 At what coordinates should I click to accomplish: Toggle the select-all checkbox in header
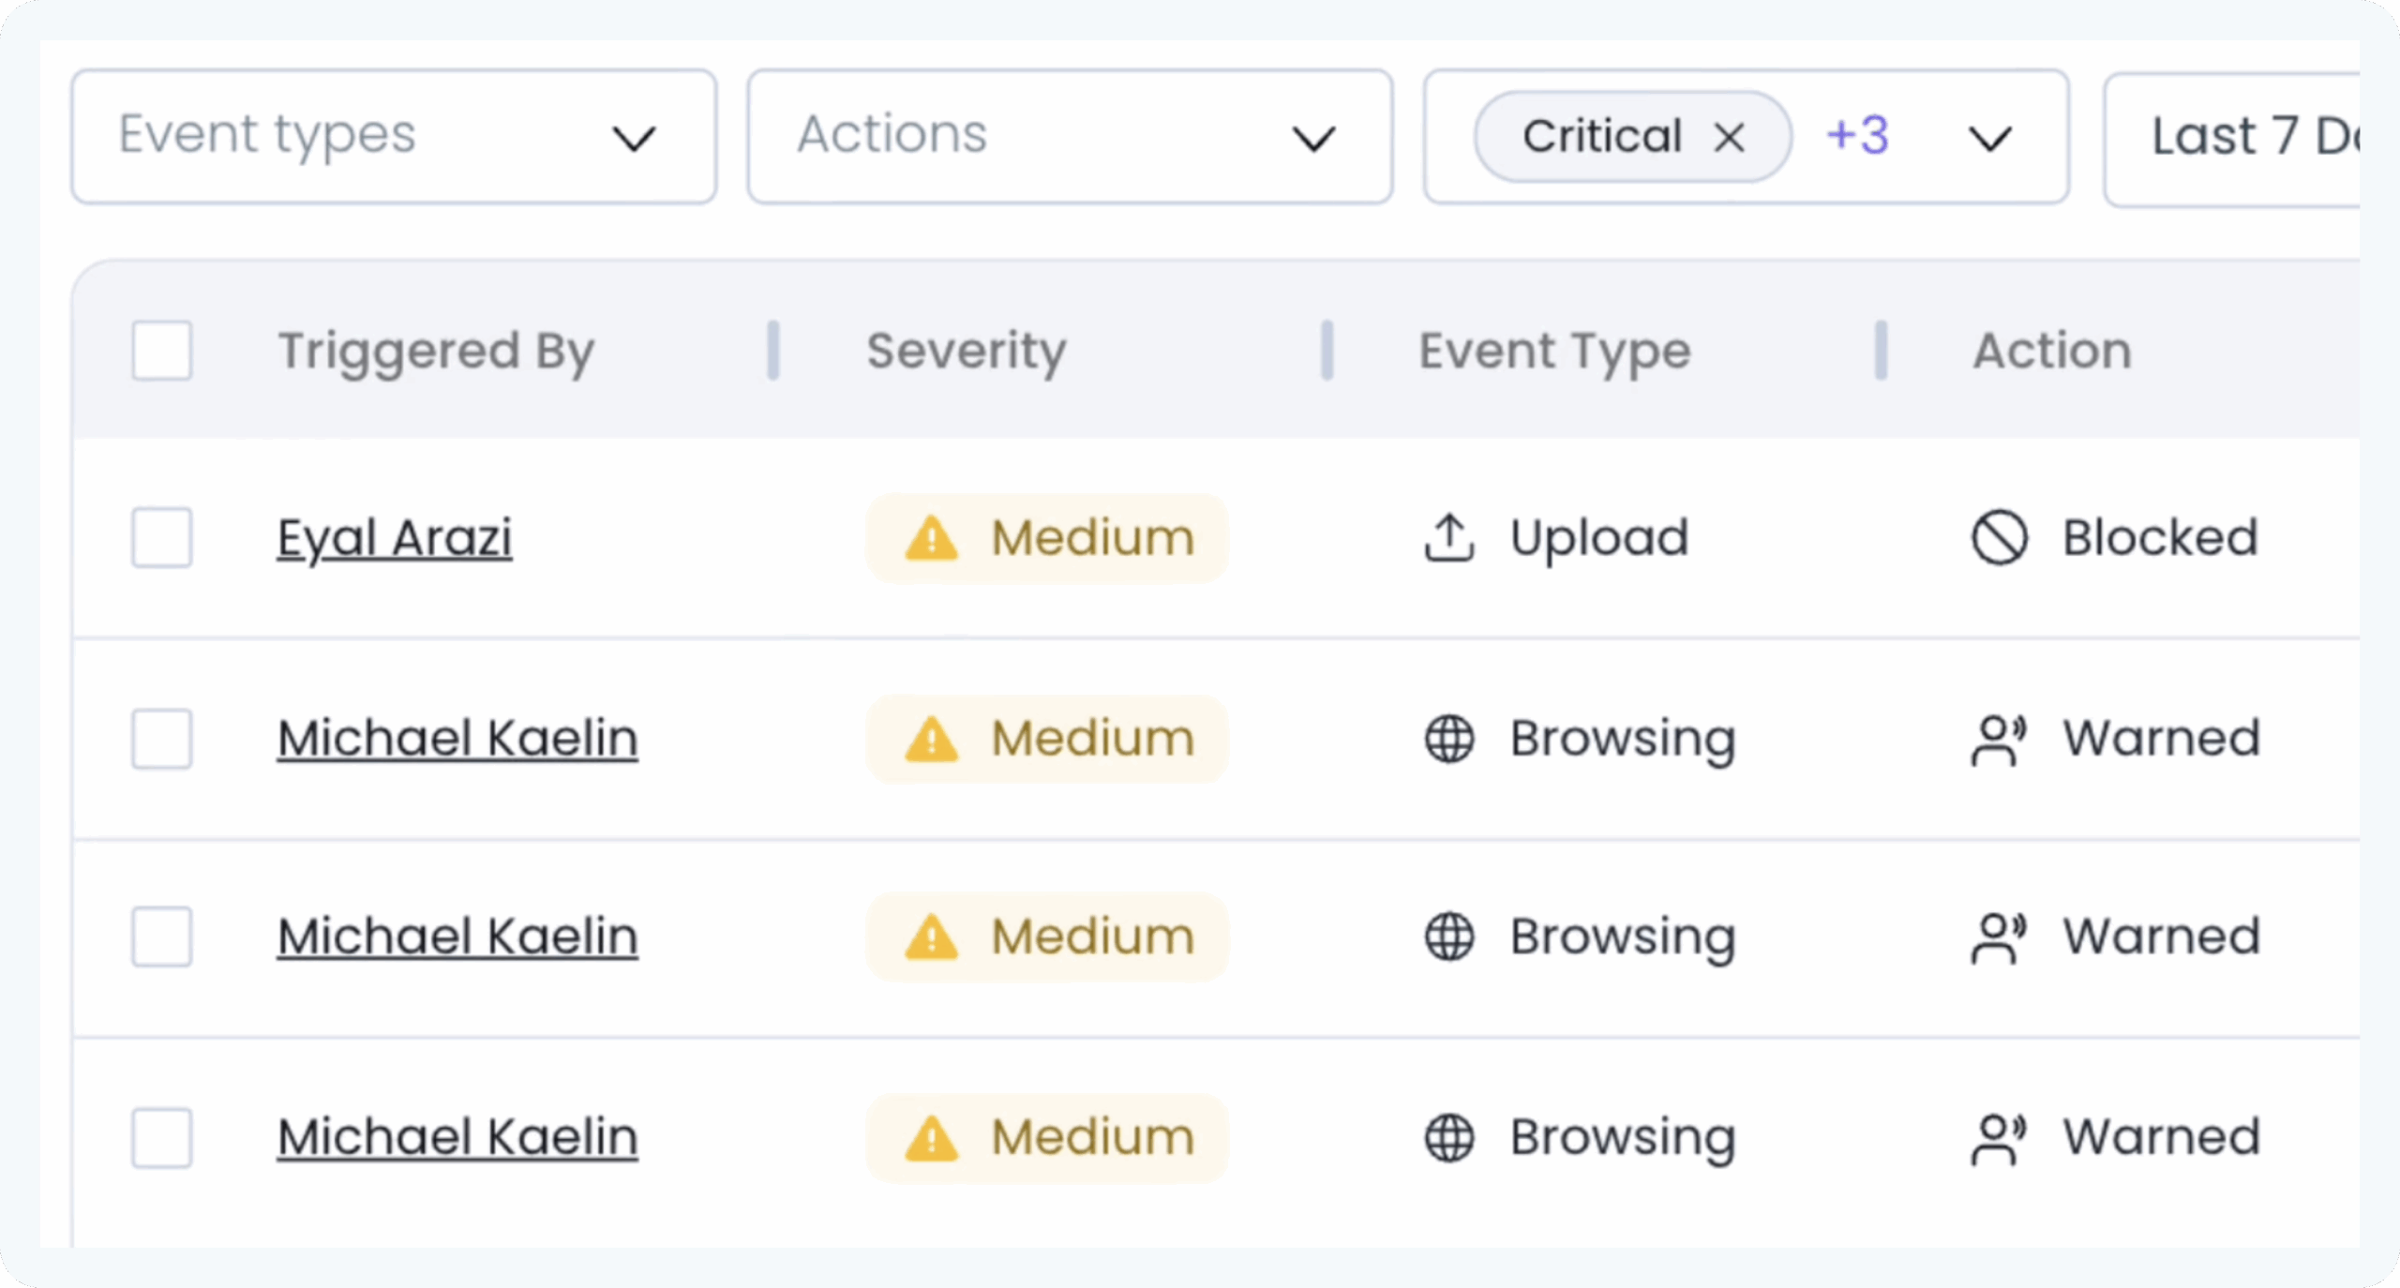(x=162, y=351)
